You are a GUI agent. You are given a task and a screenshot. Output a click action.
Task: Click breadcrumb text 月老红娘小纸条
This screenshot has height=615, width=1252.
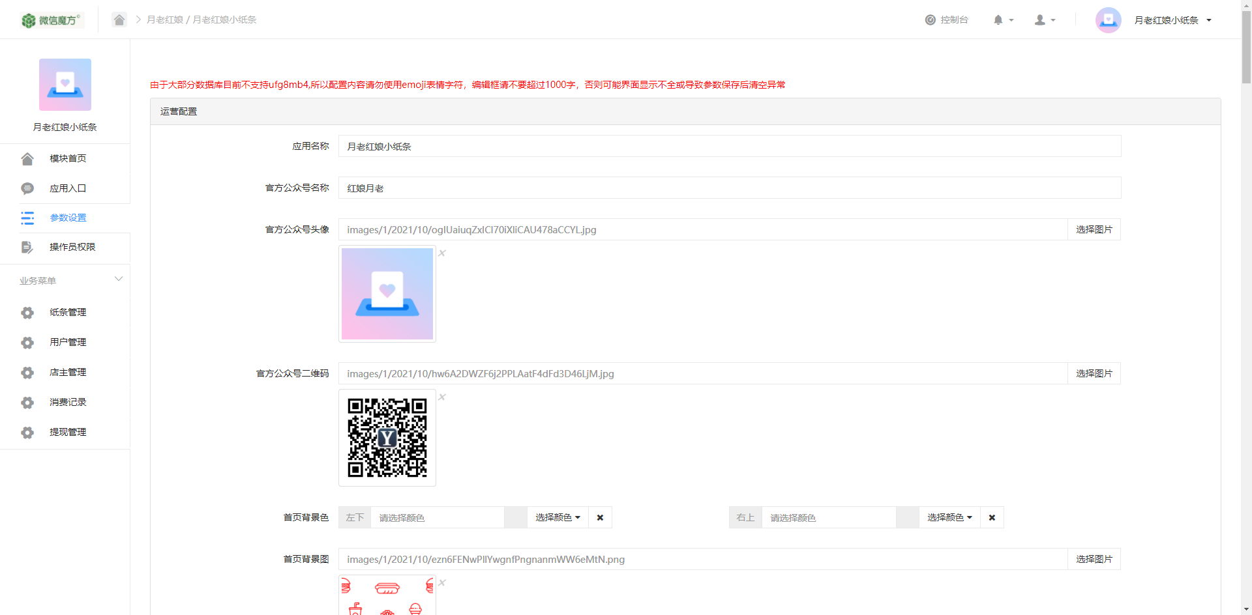[224, 20]
